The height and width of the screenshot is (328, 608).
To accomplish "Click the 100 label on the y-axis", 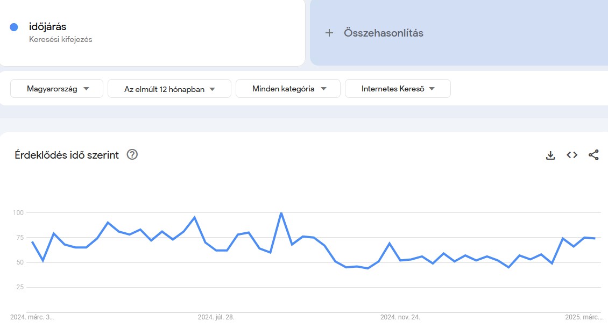I will 18,213.
